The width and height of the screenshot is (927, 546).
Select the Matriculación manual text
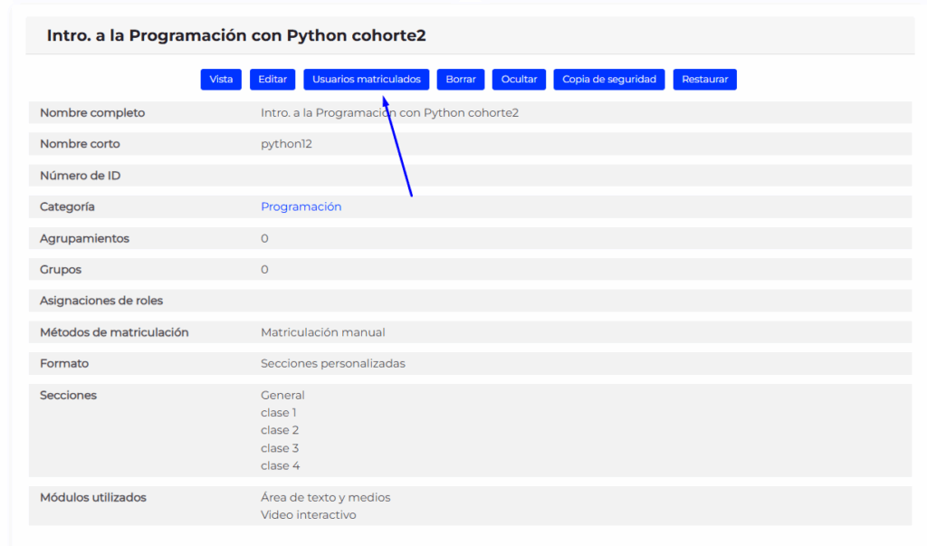tap(322, 332)
